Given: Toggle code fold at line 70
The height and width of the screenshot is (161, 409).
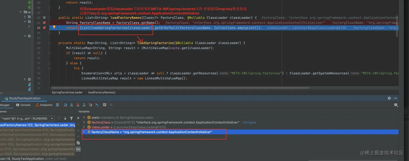Looking at the screenshot, I should point(49,53).
